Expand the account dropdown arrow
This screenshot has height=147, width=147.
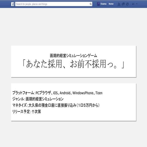[137, 4]
